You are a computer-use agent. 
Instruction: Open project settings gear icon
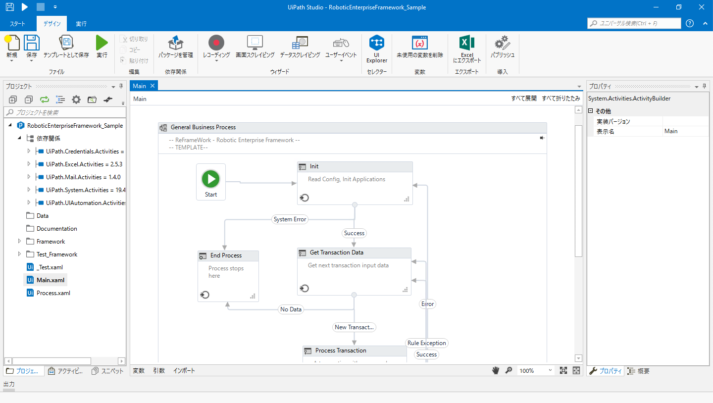(76, 100)
